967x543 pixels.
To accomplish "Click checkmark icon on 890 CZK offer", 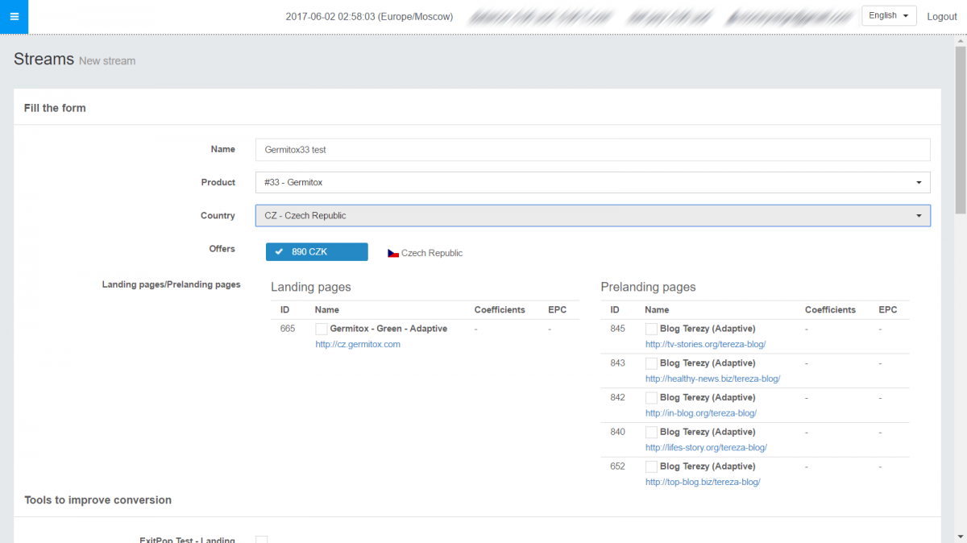I will (x=279, y=252).
